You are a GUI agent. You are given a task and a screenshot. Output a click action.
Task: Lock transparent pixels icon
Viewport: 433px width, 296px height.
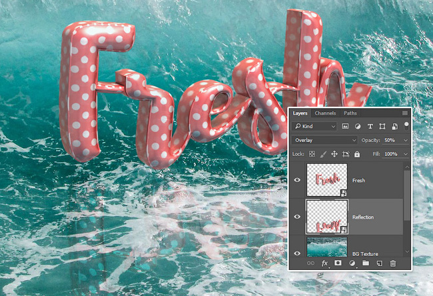(x=312, y=154)
